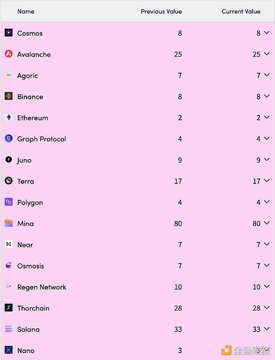Sort by Previous Value column header

click(x=161, y=11)
